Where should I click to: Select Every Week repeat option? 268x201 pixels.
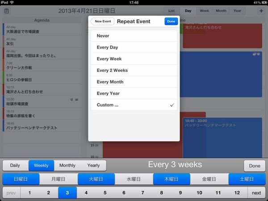[x=134, y=59]
